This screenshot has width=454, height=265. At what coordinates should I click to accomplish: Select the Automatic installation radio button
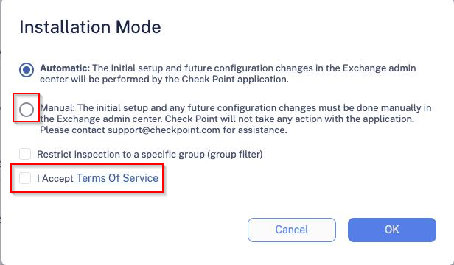[x=27, y=70]
